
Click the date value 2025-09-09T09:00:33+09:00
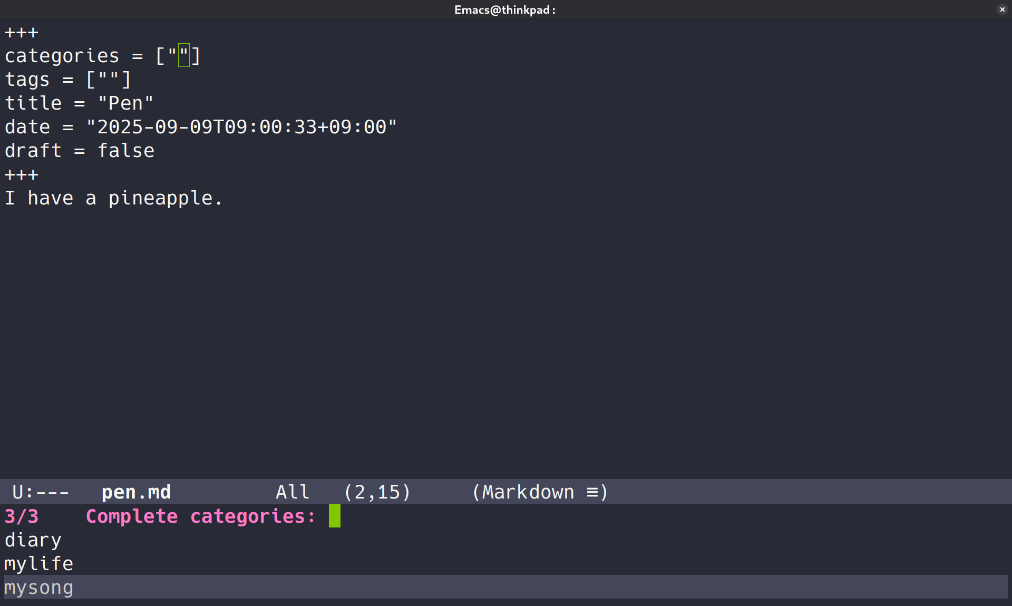pyautogui.click(x=241, y=127)
